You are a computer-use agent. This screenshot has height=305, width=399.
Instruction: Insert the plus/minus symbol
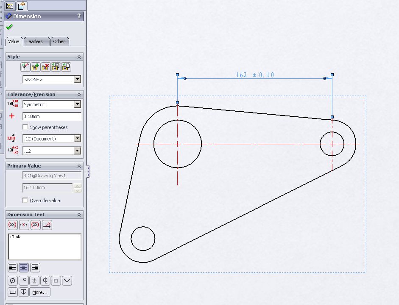tap(34, 280)
